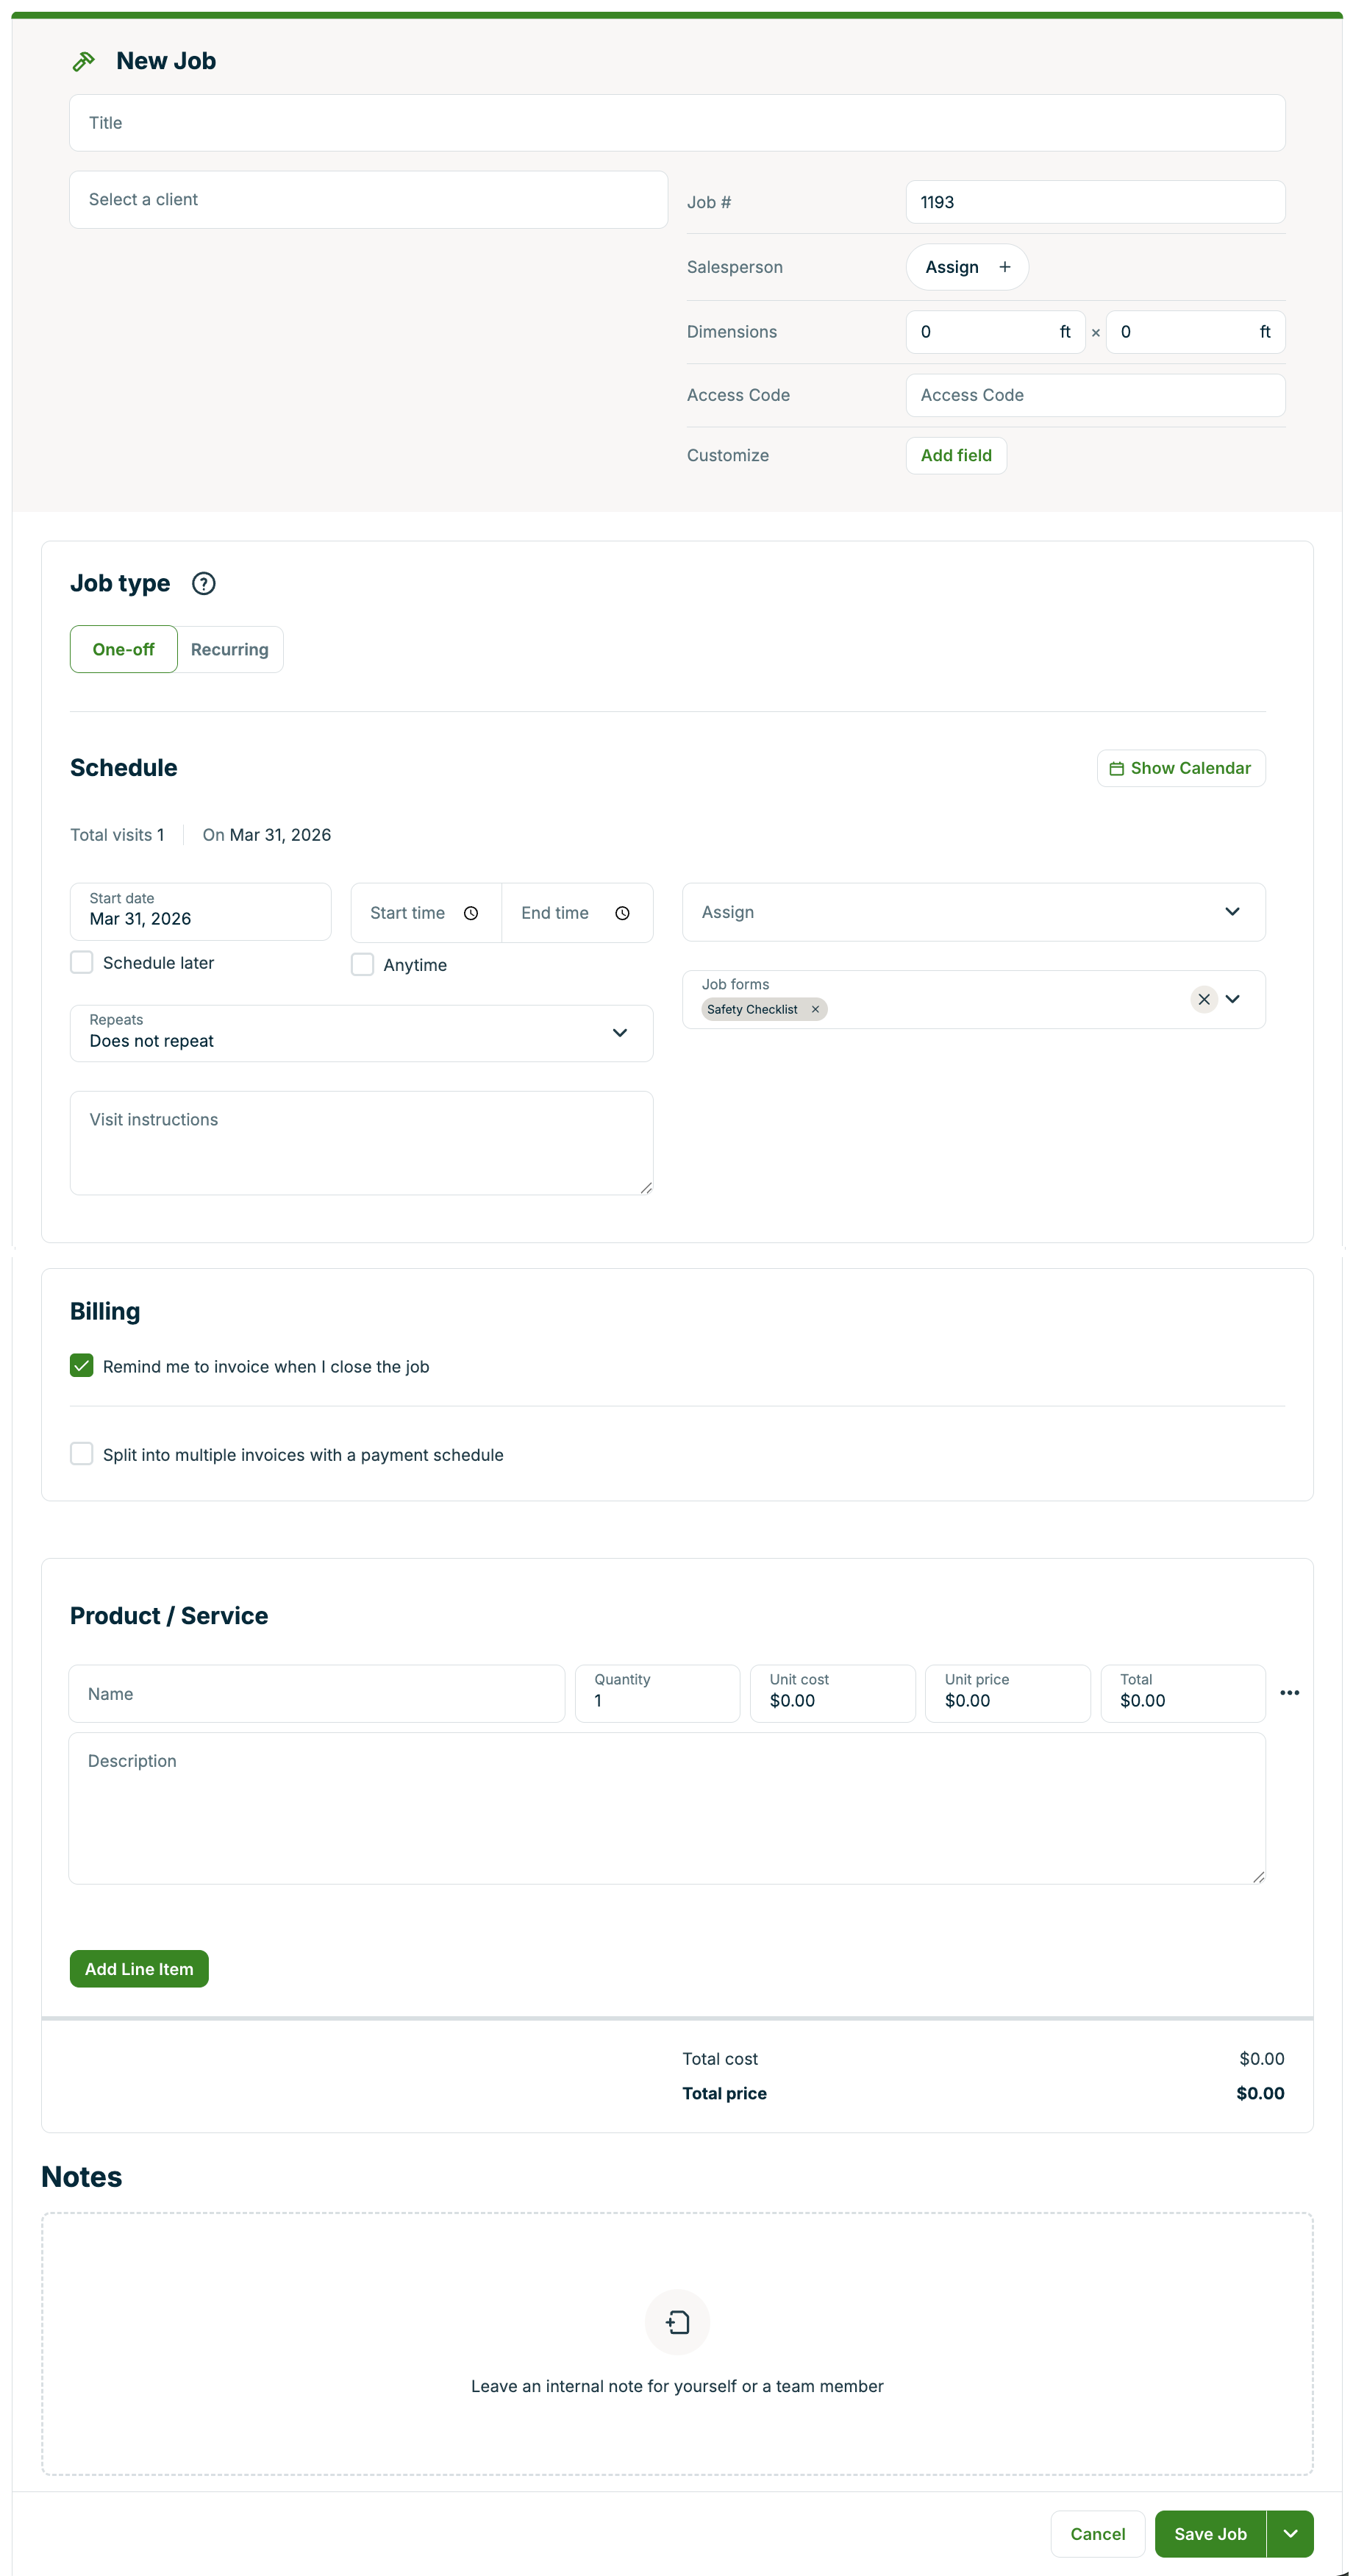Viewport: 1353px width, 2576px height.
Task: Click the End time clock icon
Action: pos(622,913)
